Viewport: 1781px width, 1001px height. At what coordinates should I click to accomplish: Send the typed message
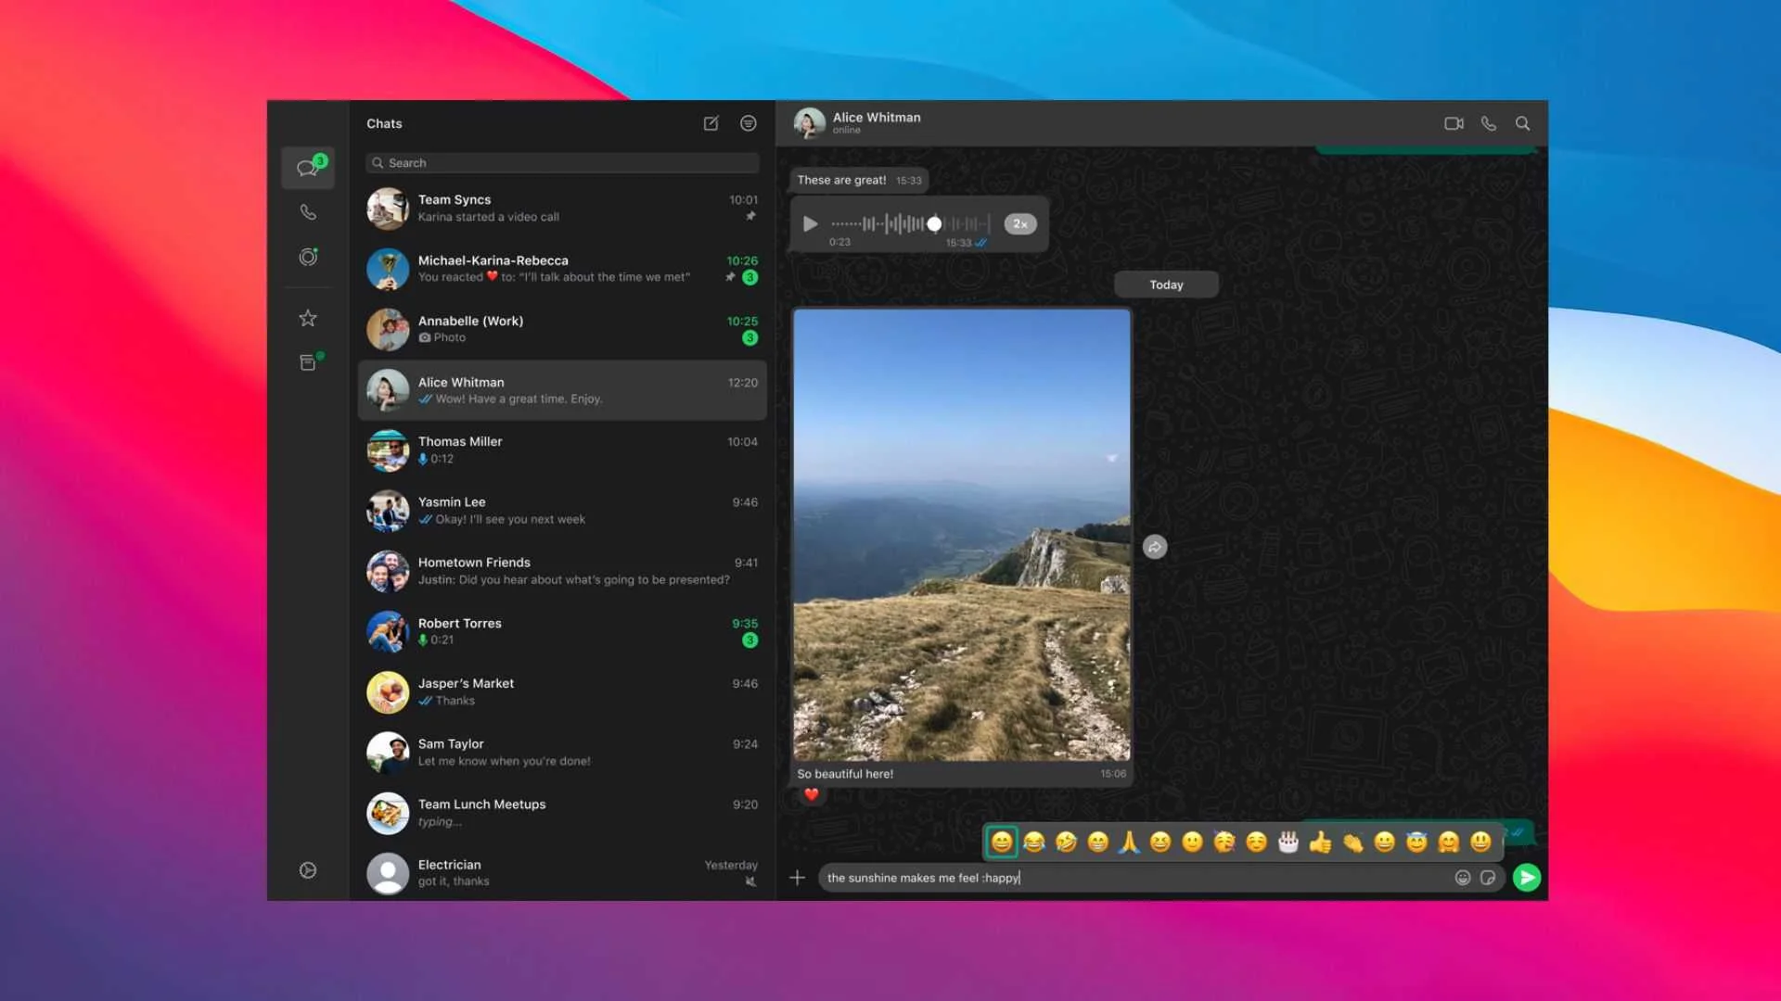(x=1527, y=877)
